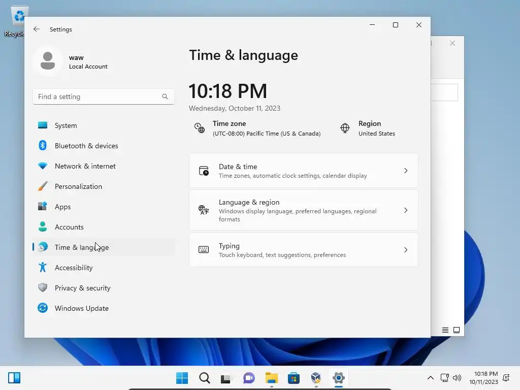Expand the Date & time row chevron

[x=406, y=171]
